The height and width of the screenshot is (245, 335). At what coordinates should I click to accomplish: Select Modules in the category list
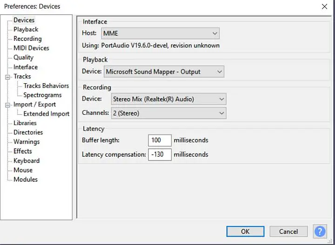coord(26,179)
